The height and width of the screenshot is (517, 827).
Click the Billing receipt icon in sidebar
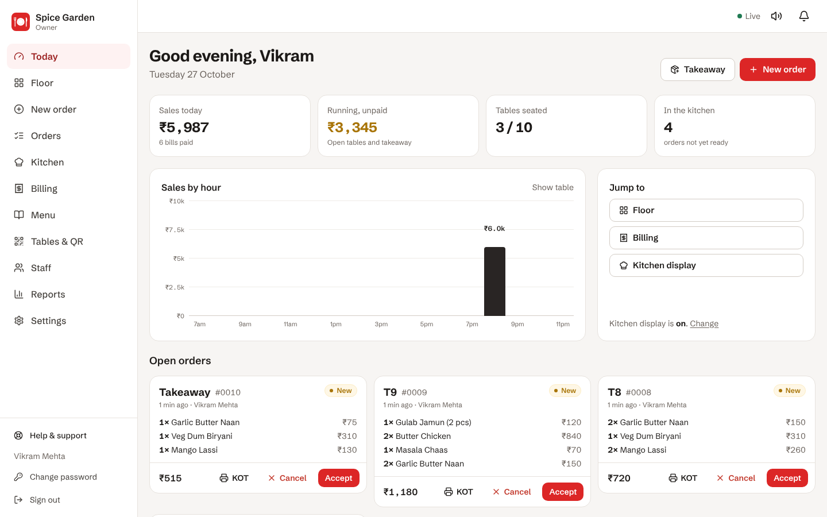(x=19, y=188)
